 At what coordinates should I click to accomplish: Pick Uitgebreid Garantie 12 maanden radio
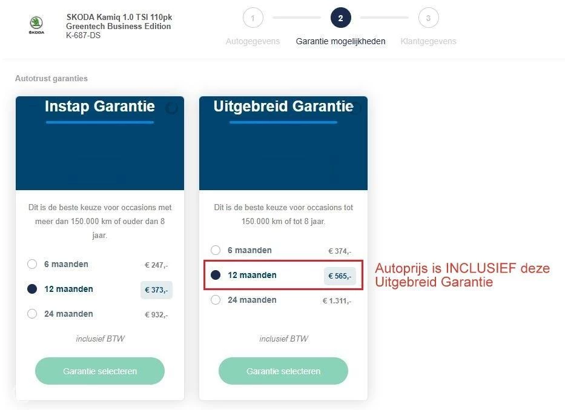(216, 275)
